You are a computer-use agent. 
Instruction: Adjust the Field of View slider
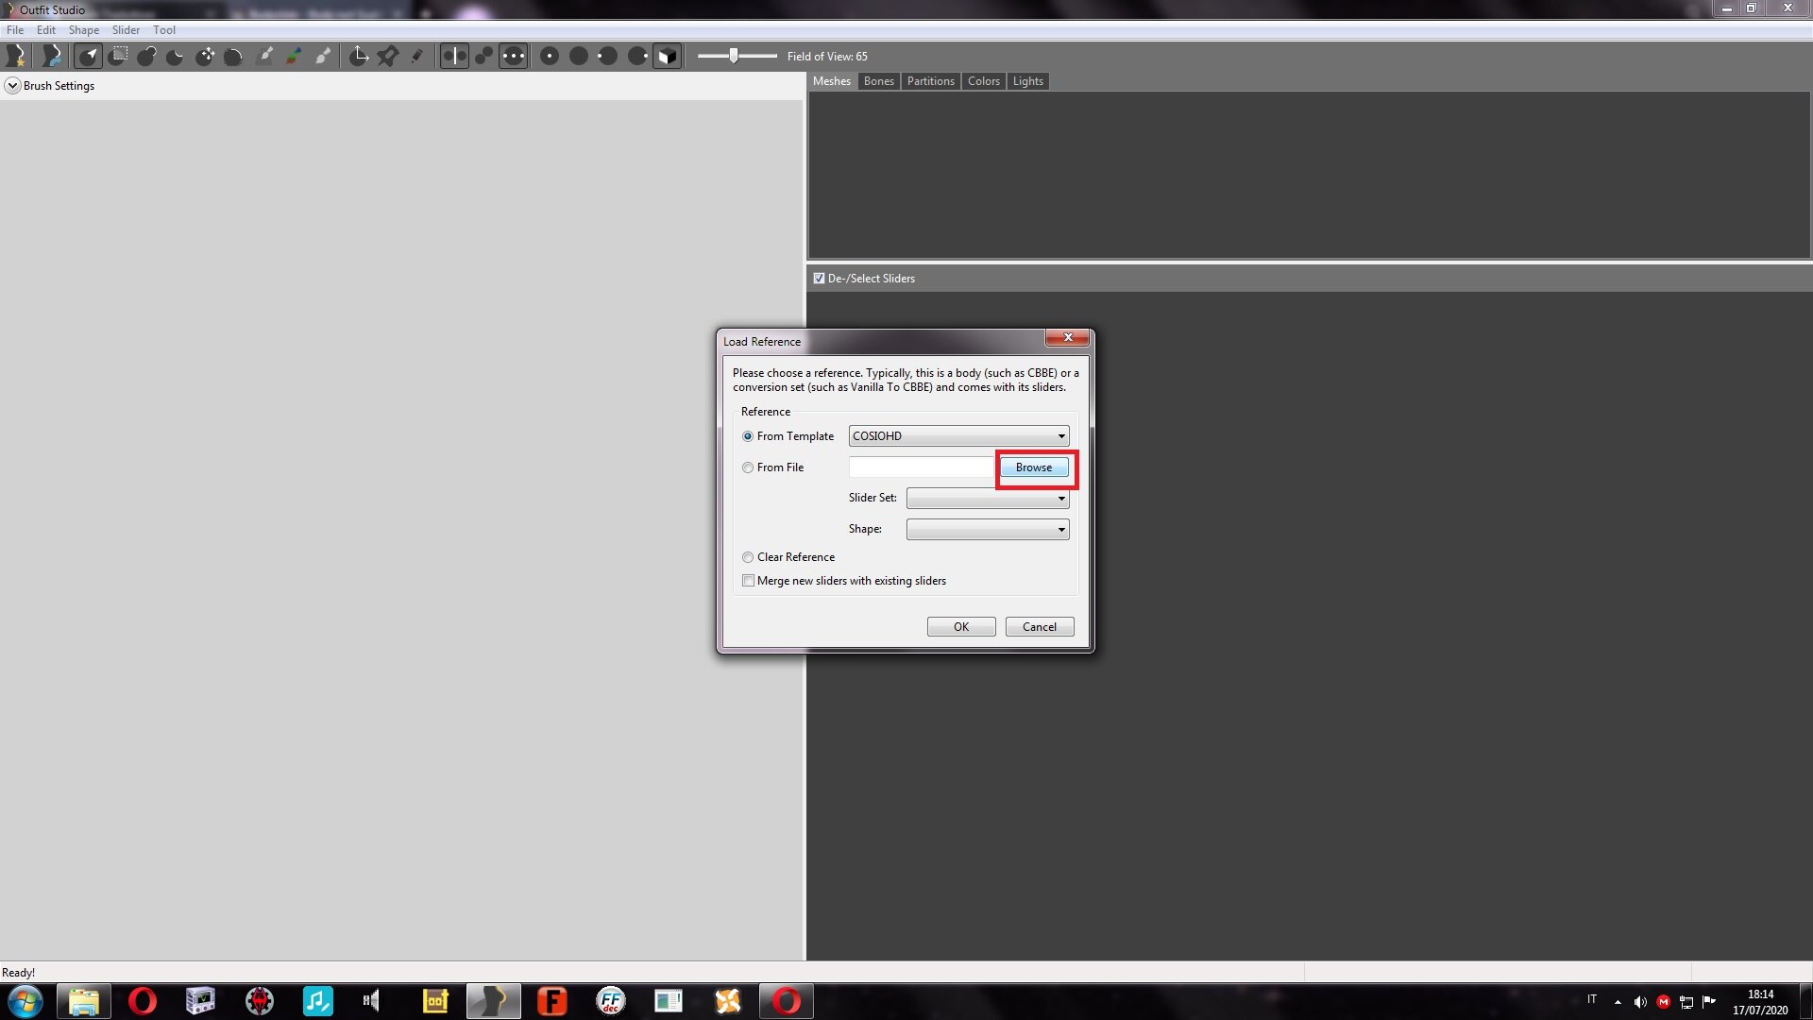736,56
